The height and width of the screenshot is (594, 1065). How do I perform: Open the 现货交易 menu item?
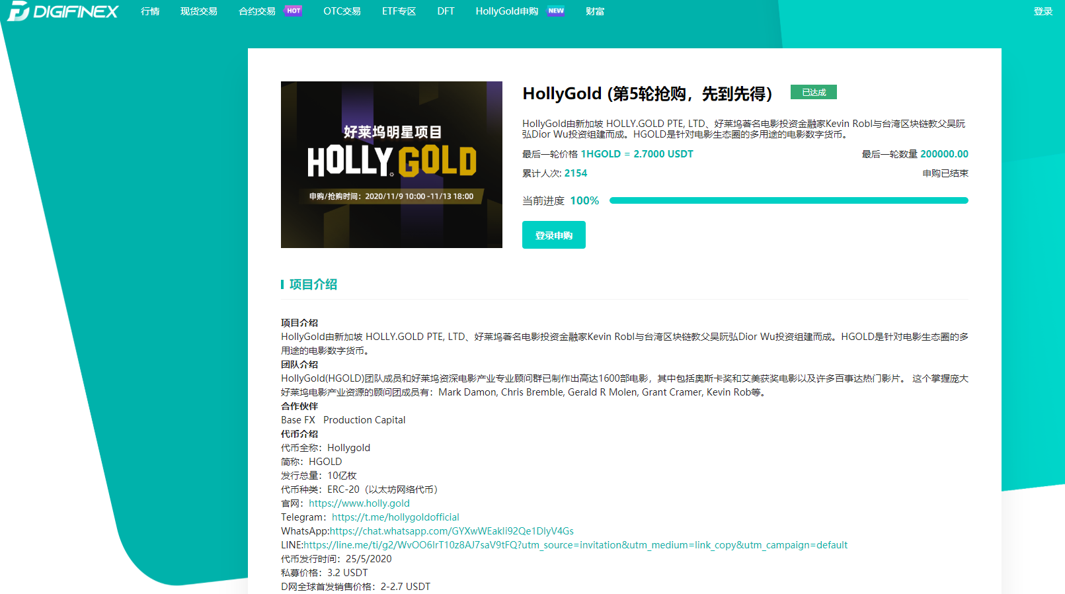[199, 11]
